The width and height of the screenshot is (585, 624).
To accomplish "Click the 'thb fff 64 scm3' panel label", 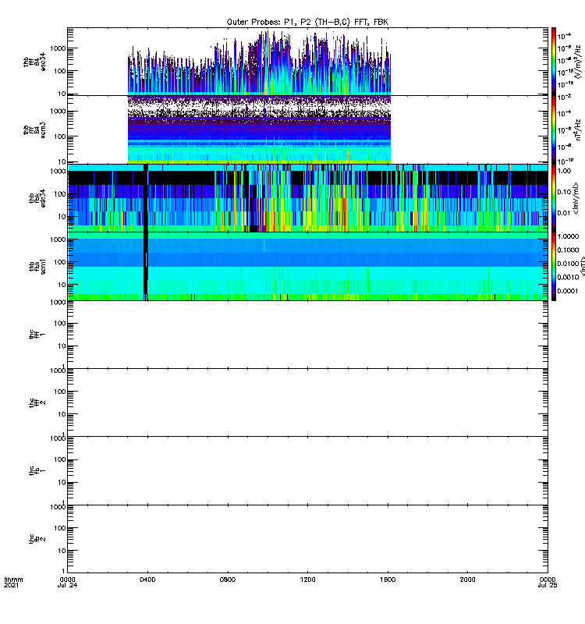I will [34, 129].
